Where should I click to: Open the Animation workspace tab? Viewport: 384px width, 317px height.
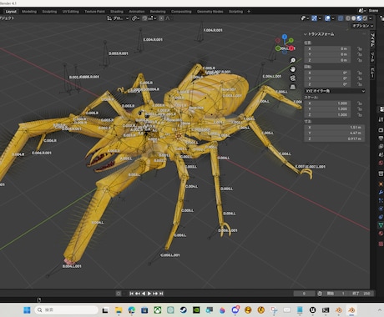pyautogui.click(x=137, y=12)
